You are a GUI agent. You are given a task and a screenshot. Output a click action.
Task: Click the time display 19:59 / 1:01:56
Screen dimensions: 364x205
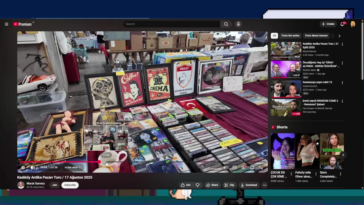tap(49, 167)
